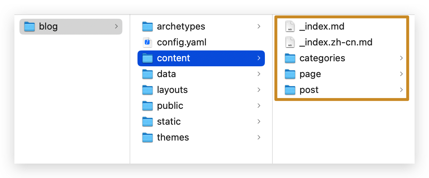This screenshot has width=429, height=178.
Task: Click the categories folder icon
Action: click(290, 58)
